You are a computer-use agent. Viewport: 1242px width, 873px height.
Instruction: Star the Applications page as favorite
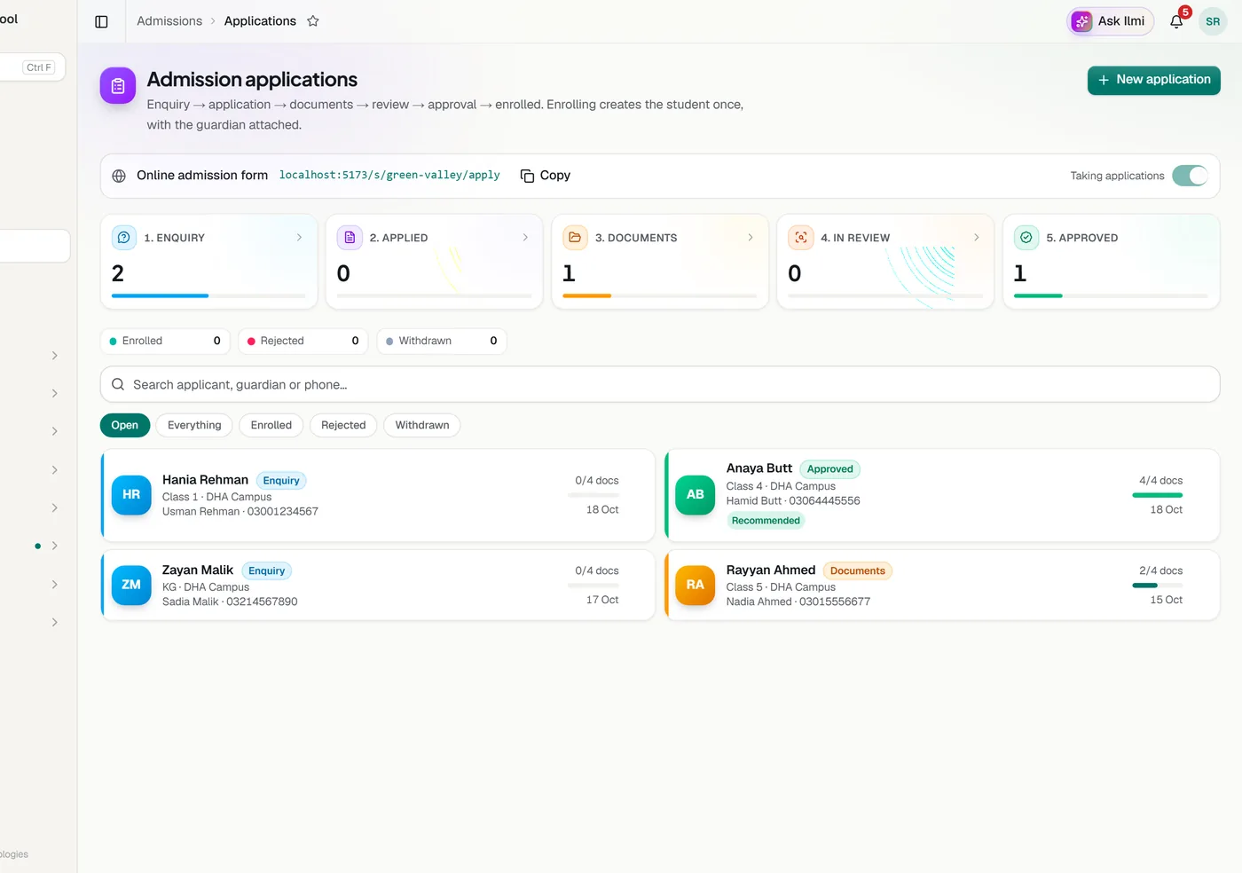tap(313, 21)
